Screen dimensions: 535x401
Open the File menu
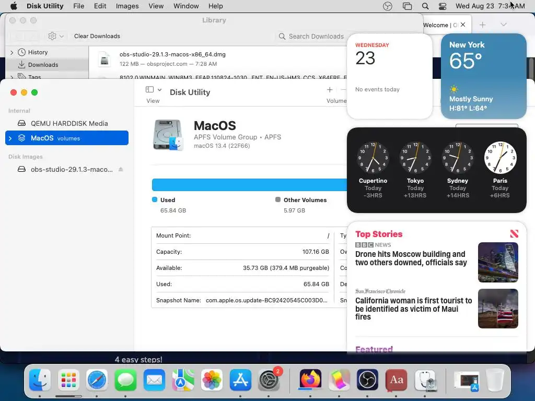tap(78, 6)
